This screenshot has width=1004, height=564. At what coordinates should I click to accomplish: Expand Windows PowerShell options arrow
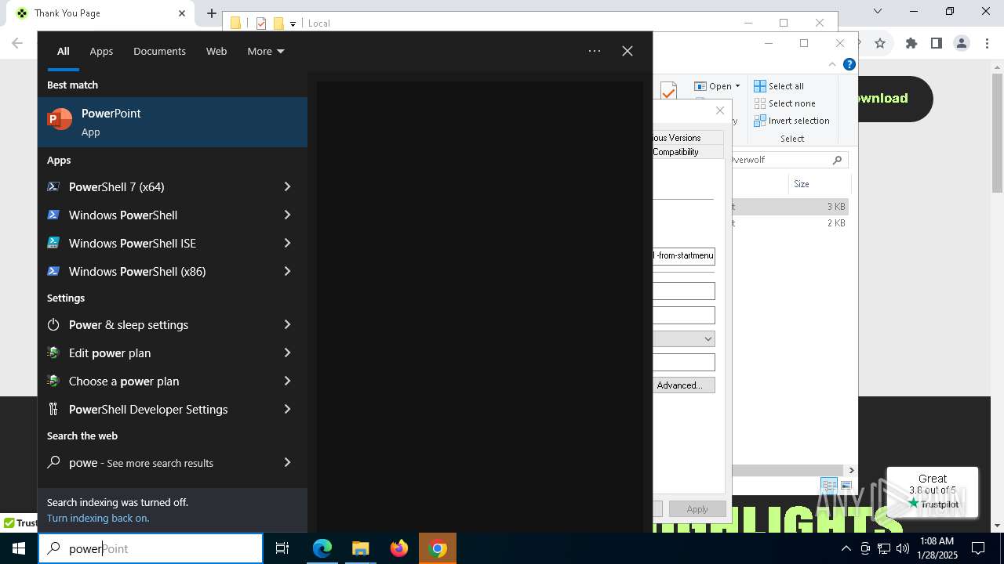(x=287, y=215)
